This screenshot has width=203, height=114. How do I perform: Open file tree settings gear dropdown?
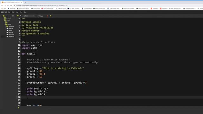[13, 16]
